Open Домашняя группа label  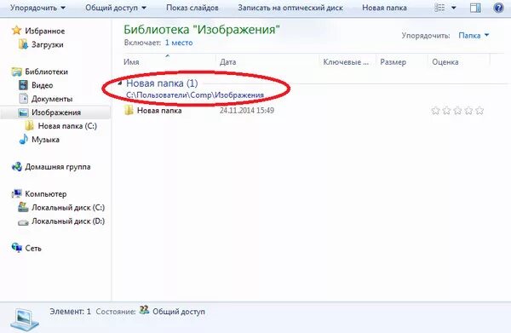tap(58, 167)
